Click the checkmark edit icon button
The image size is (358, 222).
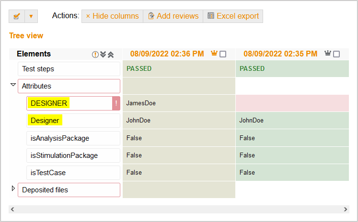pos(16,16)
